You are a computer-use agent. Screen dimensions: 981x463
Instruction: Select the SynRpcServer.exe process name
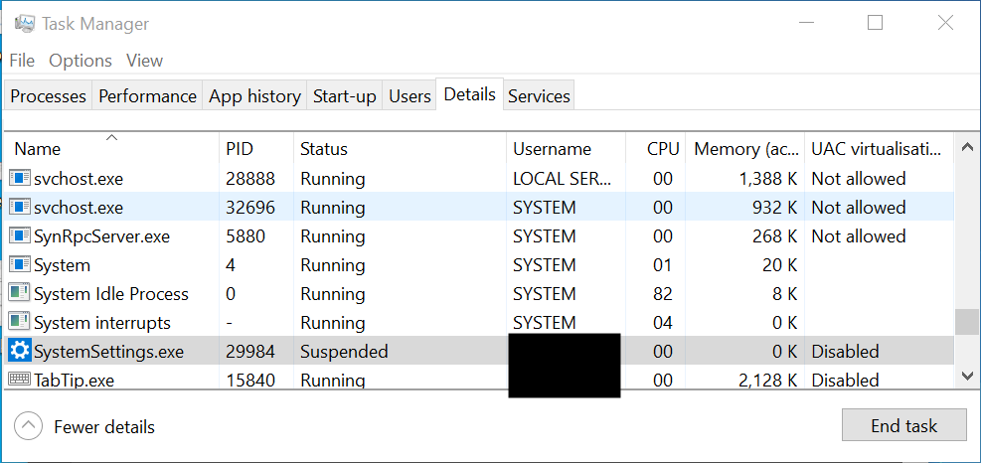[101, 237]
